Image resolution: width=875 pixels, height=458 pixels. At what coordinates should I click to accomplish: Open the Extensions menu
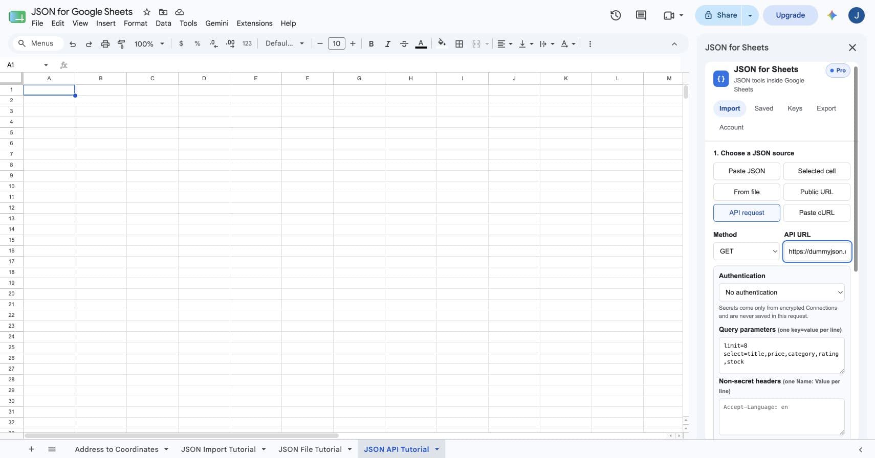(x=254, y=24)
